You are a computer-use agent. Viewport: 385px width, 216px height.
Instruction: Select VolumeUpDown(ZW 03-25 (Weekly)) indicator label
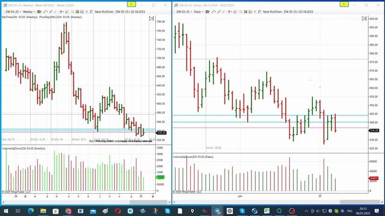tap(23, 148)
